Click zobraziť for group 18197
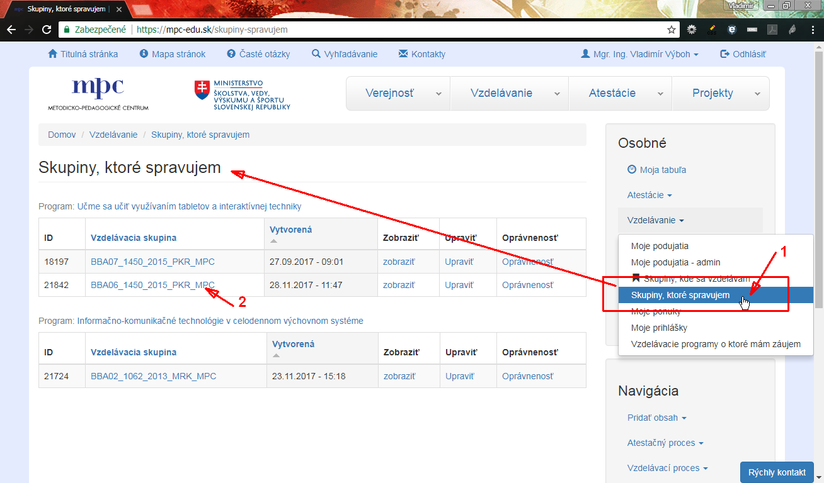 point(399,262)
